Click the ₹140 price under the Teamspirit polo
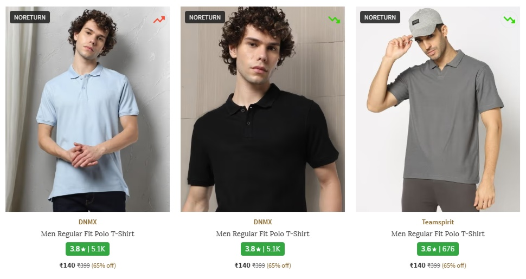This screenshot has height=279, width=526. [x=418, y=265]
